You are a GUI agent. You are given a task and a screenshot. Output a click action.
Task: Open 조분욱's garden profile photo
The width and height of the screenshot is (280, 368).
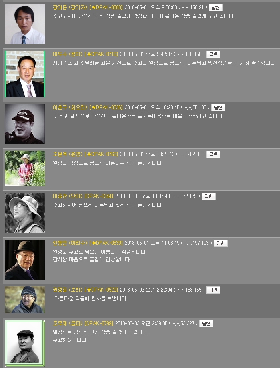click(25, 168)
